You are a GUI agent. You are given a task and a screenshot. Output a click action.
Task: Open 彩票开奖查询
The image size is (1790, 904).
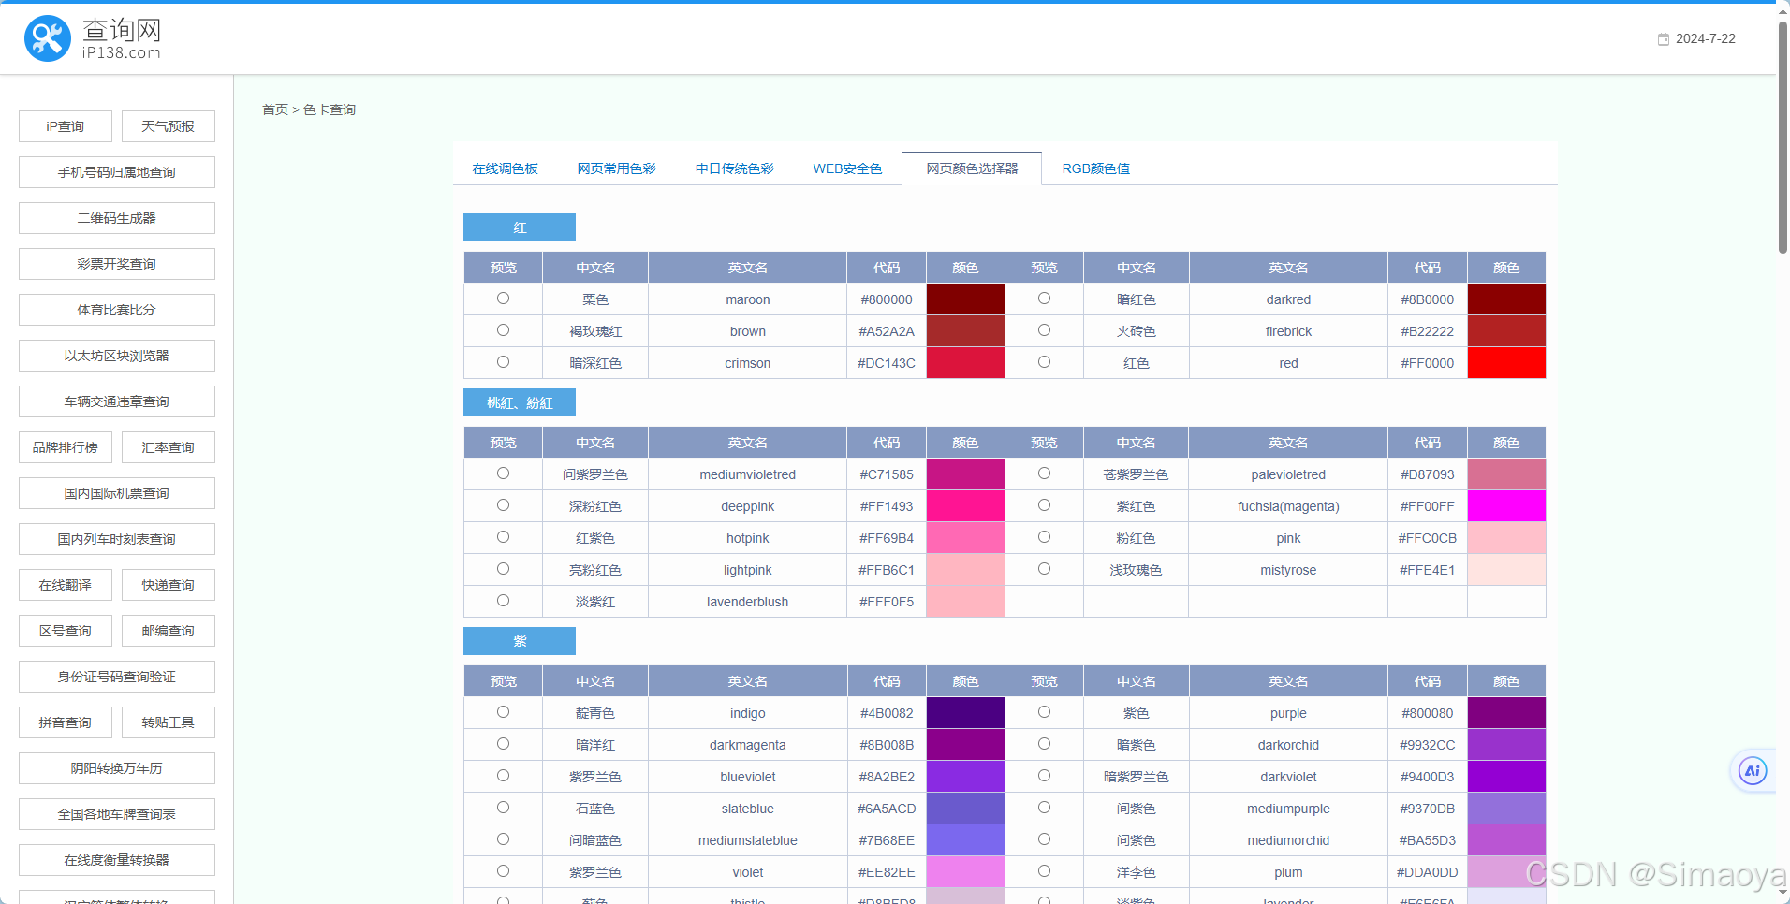coord(117,264)
